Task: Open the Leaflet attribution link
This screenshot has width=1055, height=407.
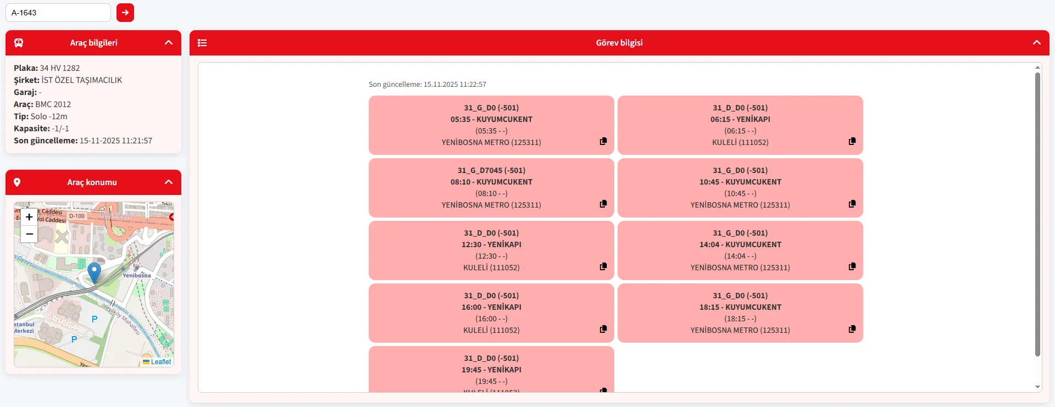Action: tap(160, 362)
